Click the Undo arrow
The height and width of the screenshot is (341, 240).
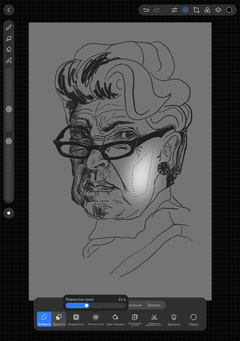click(x=146, y=10)
